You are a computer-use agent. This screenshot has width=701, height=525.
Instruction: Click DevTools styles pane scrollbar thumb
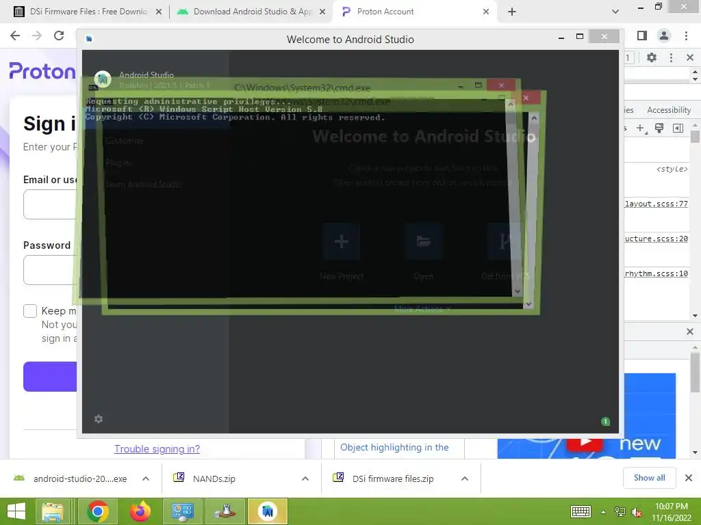click(695, 137)
